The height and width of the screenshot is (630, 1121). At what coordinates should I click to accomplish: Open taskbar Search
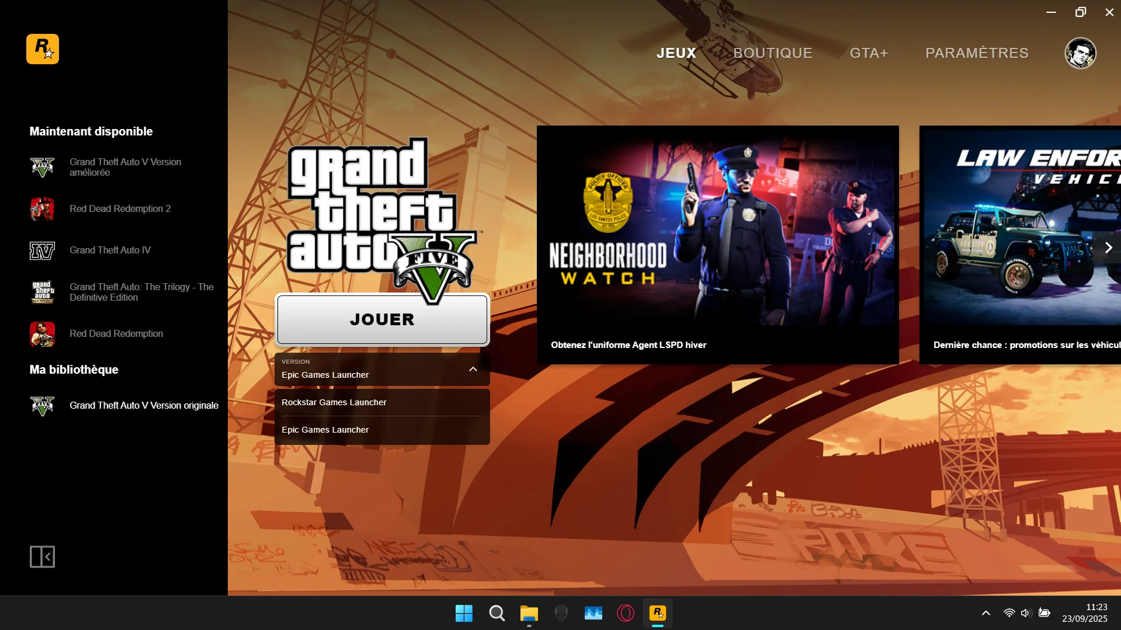click(x=497, y=613)
